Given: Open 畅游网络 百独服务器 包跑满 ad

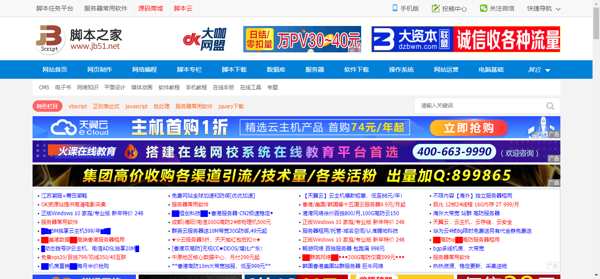Looking at the screenshot, I should pos(344,248).
